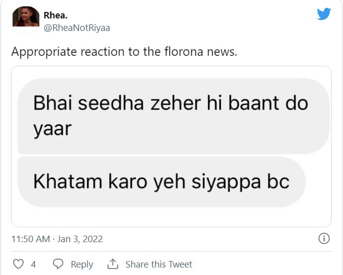Image resolution: width=343 pixels, height=275 pixels.
Task: Like the tweet with the heart icon
Action: pyautogui.click(x=18, y=264)
